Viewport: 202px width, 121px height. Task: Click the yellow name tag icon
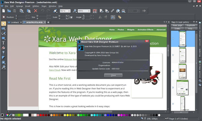click(x=120, y=17)
